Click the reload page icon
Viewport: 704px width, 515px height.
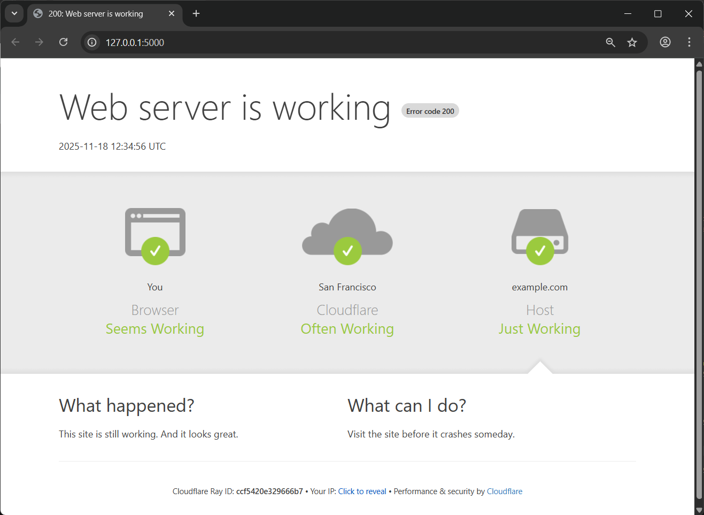63,42
